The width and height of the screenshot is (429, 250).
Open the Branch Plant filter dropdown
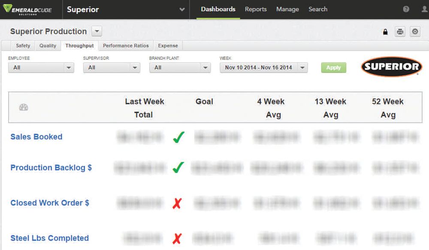point(180,68)
